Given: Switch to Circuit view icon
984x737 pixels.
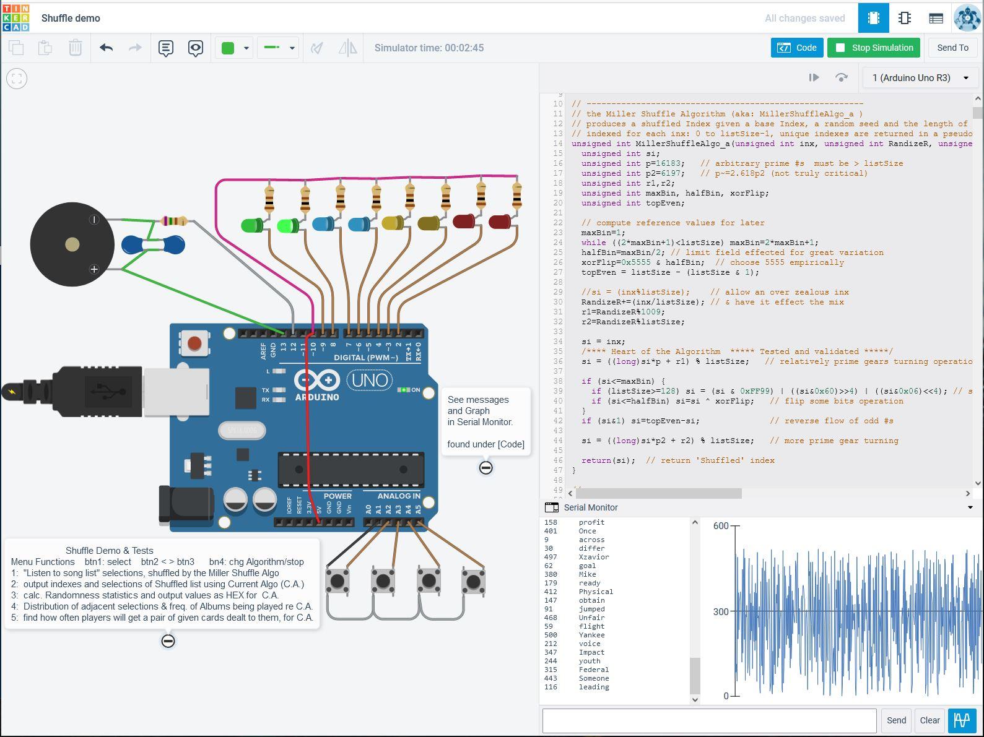Looking at the screenshot, I should coord(874,18).
